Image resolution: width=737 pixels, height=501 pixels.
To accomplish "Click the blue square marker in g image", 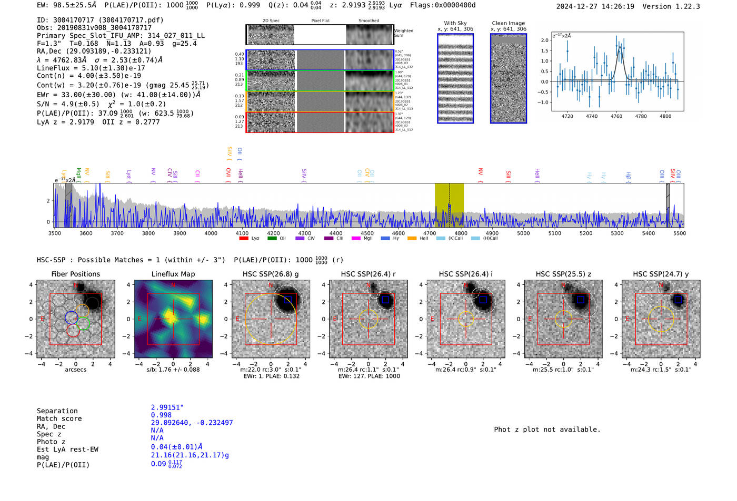I will tap(287, 300).
